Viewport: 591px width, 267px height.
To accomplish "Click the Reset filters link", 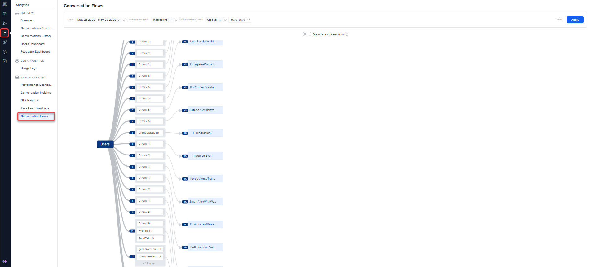I will [x=559, y=20].
